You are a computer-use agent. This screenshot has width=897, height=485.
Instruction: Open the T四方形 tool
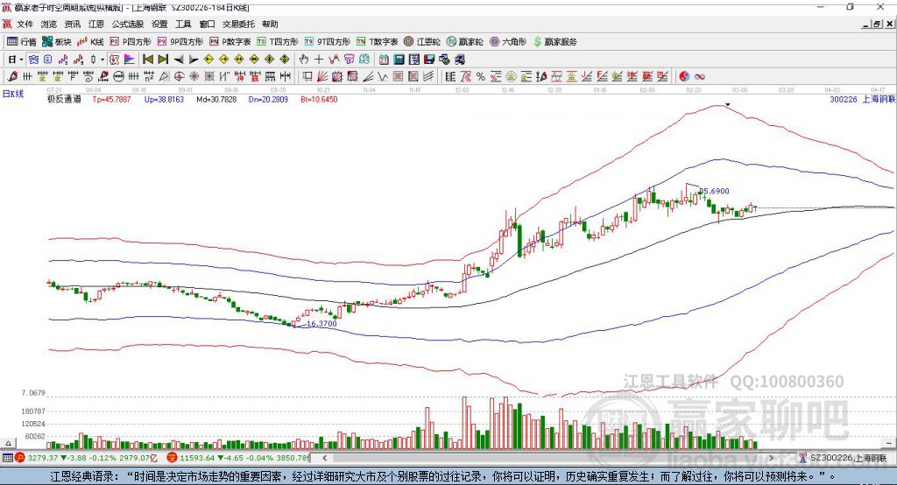(x=278, y=42)
